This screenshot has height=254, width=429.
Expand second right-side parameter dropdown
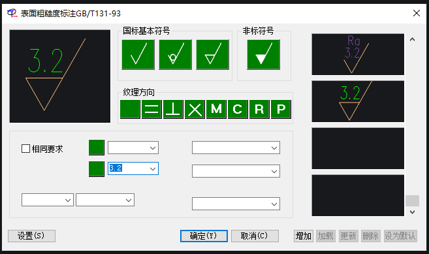point(274,171)
